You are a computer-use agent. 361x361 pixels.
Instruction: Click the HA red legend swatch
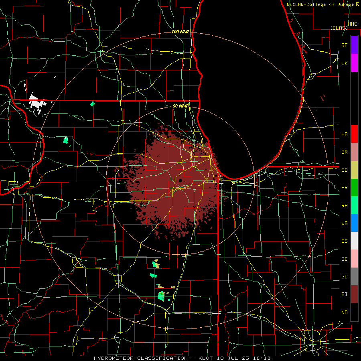click(x=354, y=134)
